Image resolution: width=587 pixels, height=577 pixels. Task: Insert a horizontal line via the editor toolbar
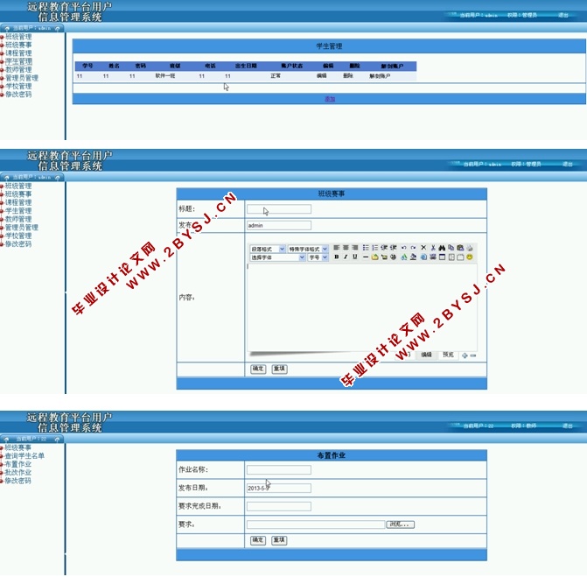coord(366,257)
